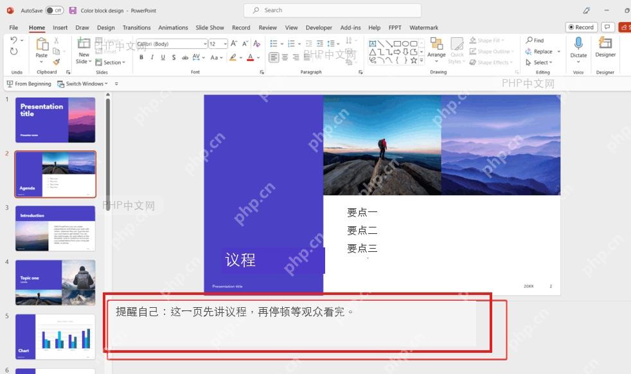Expand Switch Windows dropdown
Image resolution: width=631 pixels, height=374 pixels.
tap(82, 84)
